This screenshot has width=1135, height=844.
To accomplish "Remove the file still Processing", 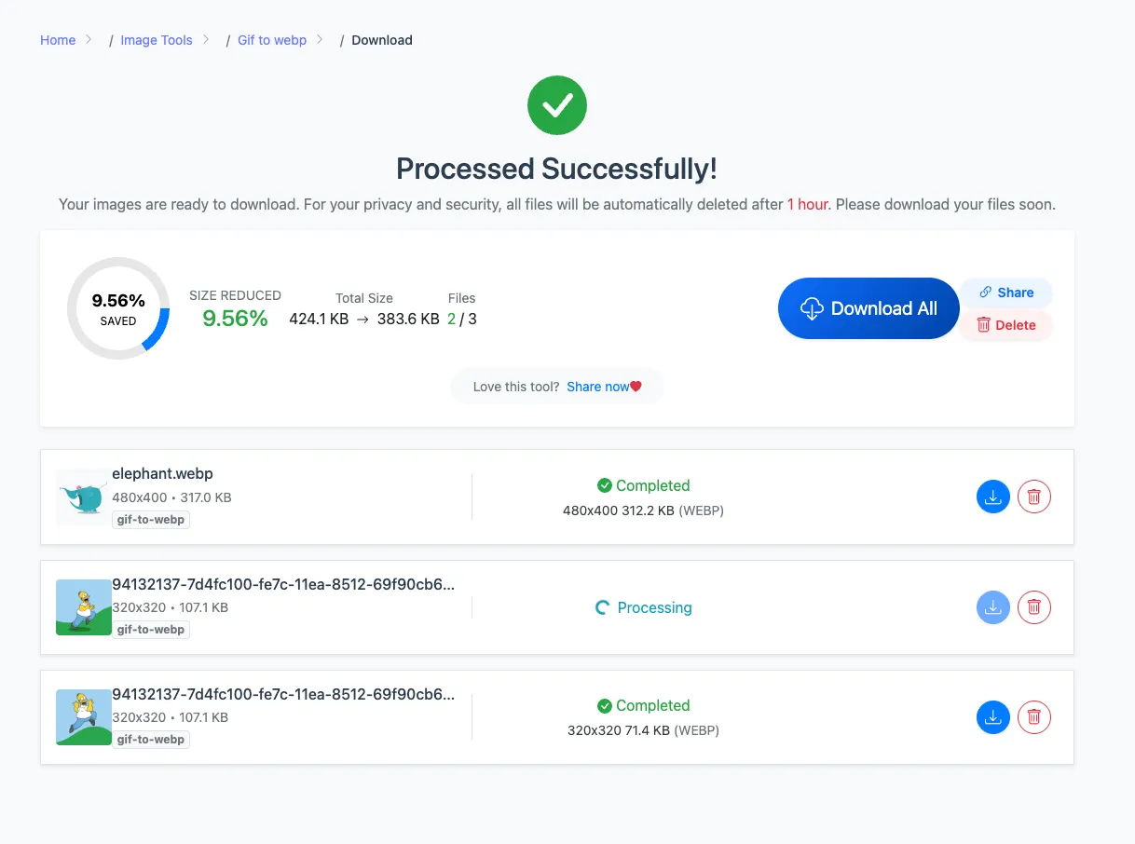I will coord(1034,607).
